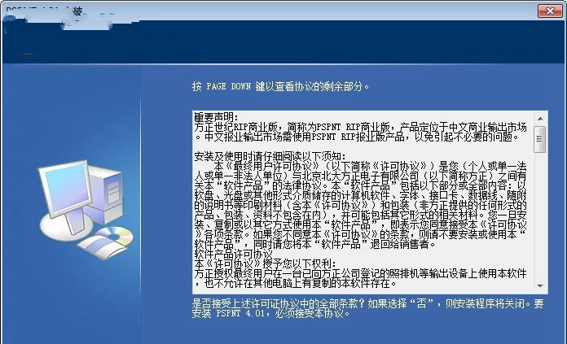Click the '软件产品许可协议' line
Viewport: 567px width, 344px height.
233,254
